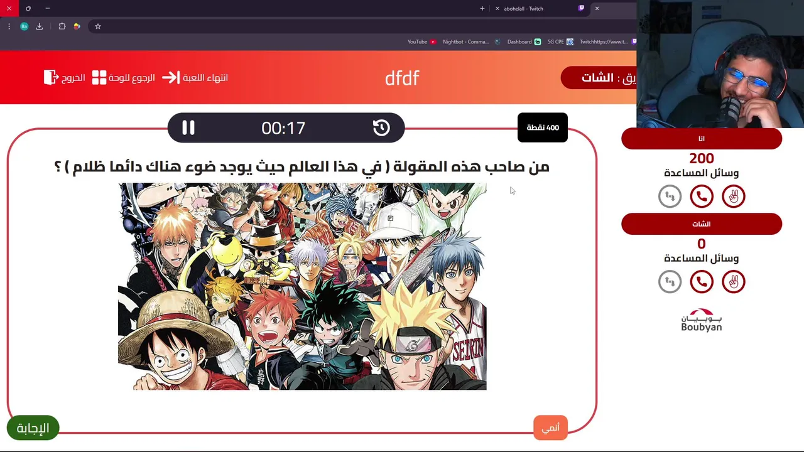Open the Nightbot - Comma... bookmark
The width and height of the screenshot is (804, 452).
point(471,42)
